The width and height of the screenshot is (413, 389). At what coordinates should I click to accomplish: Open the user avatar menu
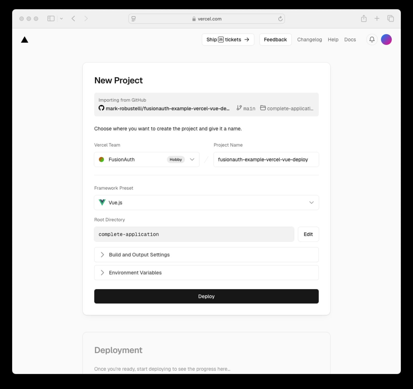[x=386, y=39]
